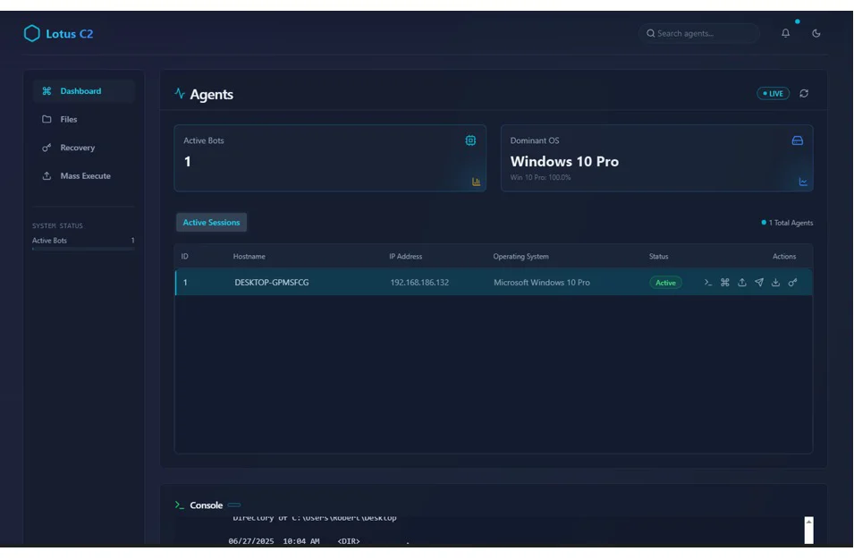
Task: Switch to the Active Sessions tab
Action: point(211,222)
